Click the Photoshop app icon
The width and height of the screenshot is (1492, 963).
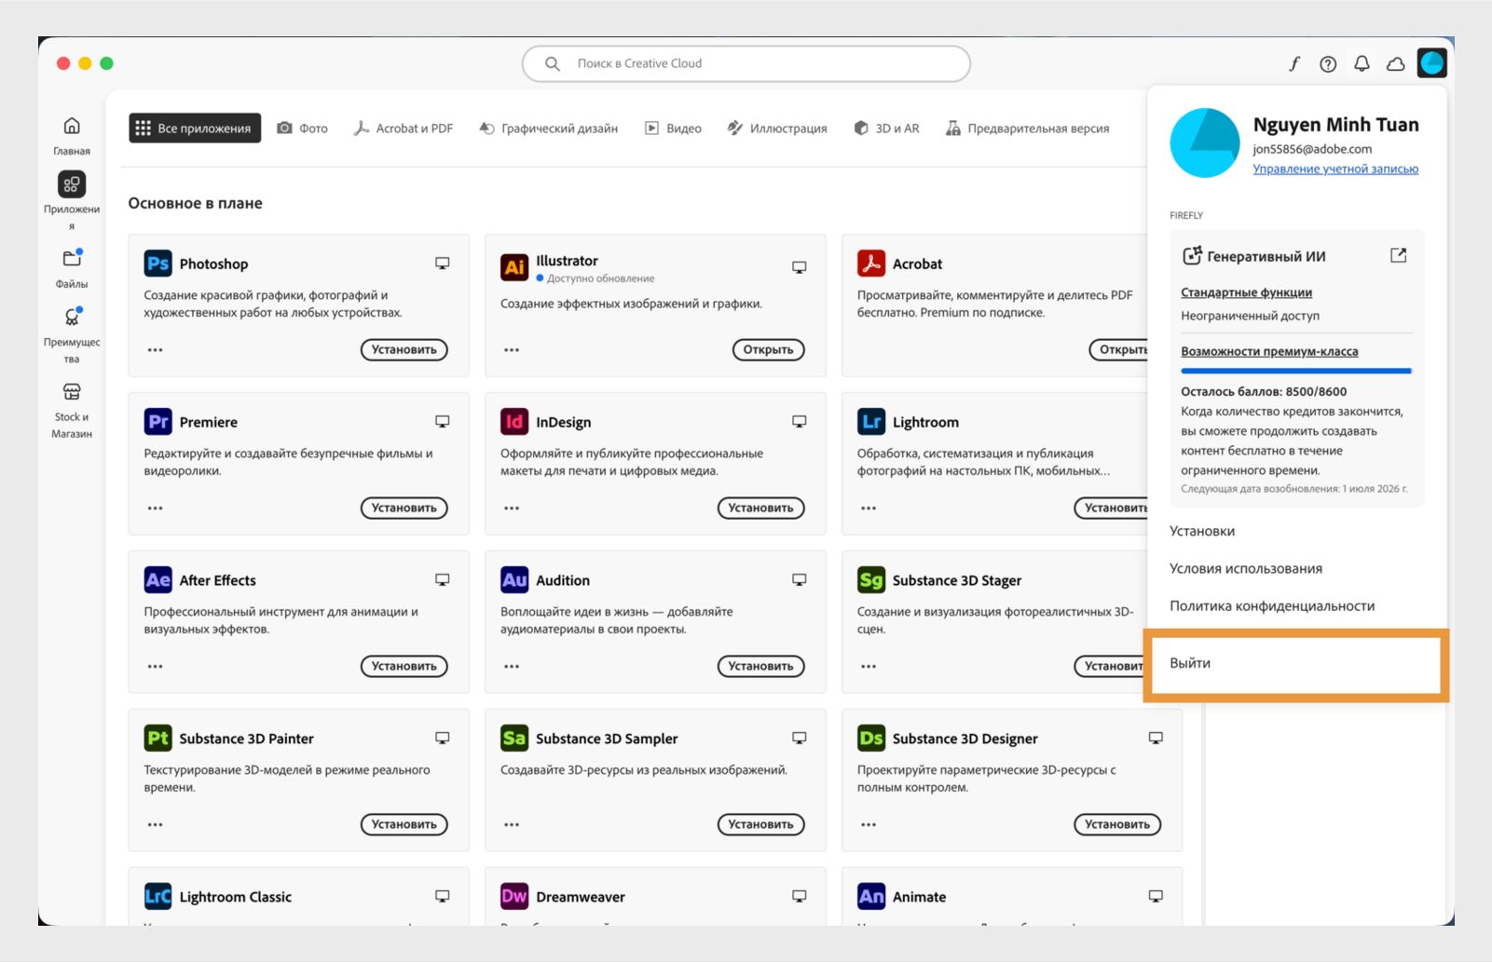(158, 264)
